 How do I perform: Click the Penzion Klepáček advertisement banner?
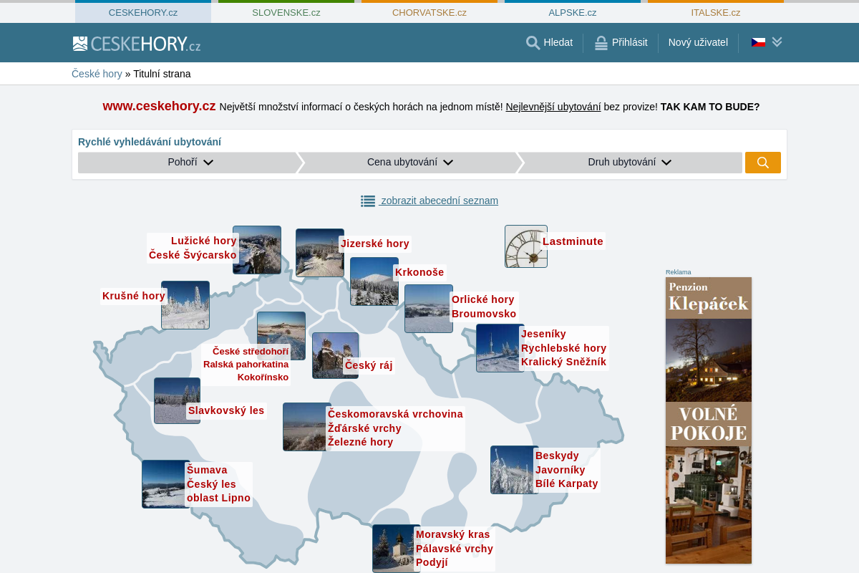pos(709,420)
